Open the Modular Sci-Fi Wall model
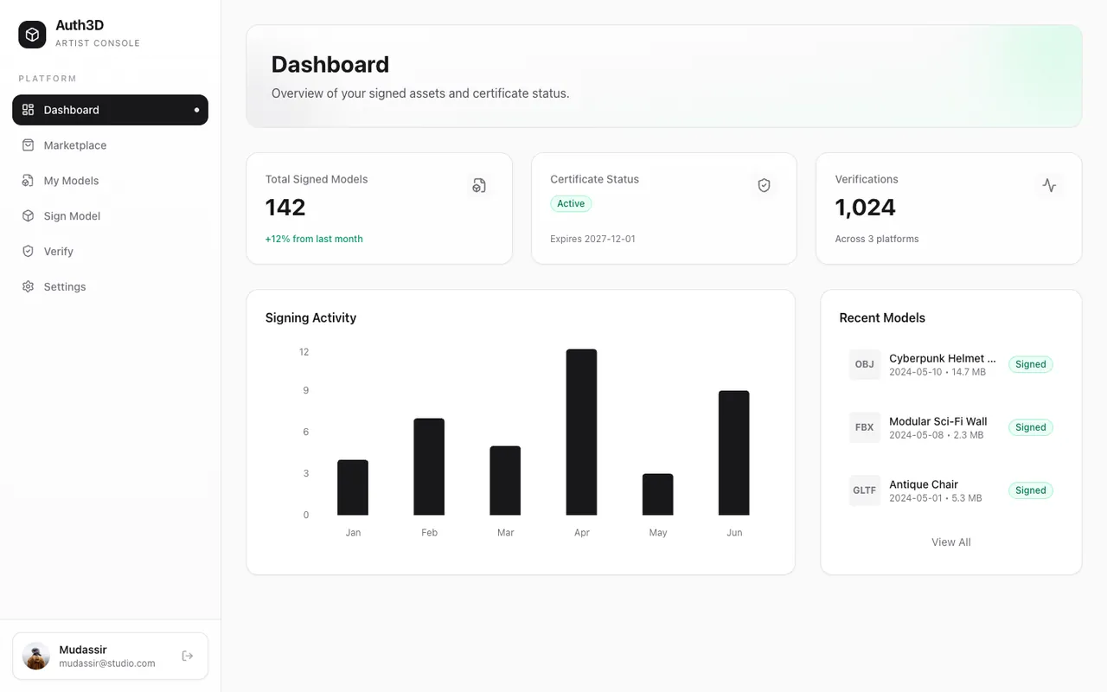 click(x=951, y=427)
